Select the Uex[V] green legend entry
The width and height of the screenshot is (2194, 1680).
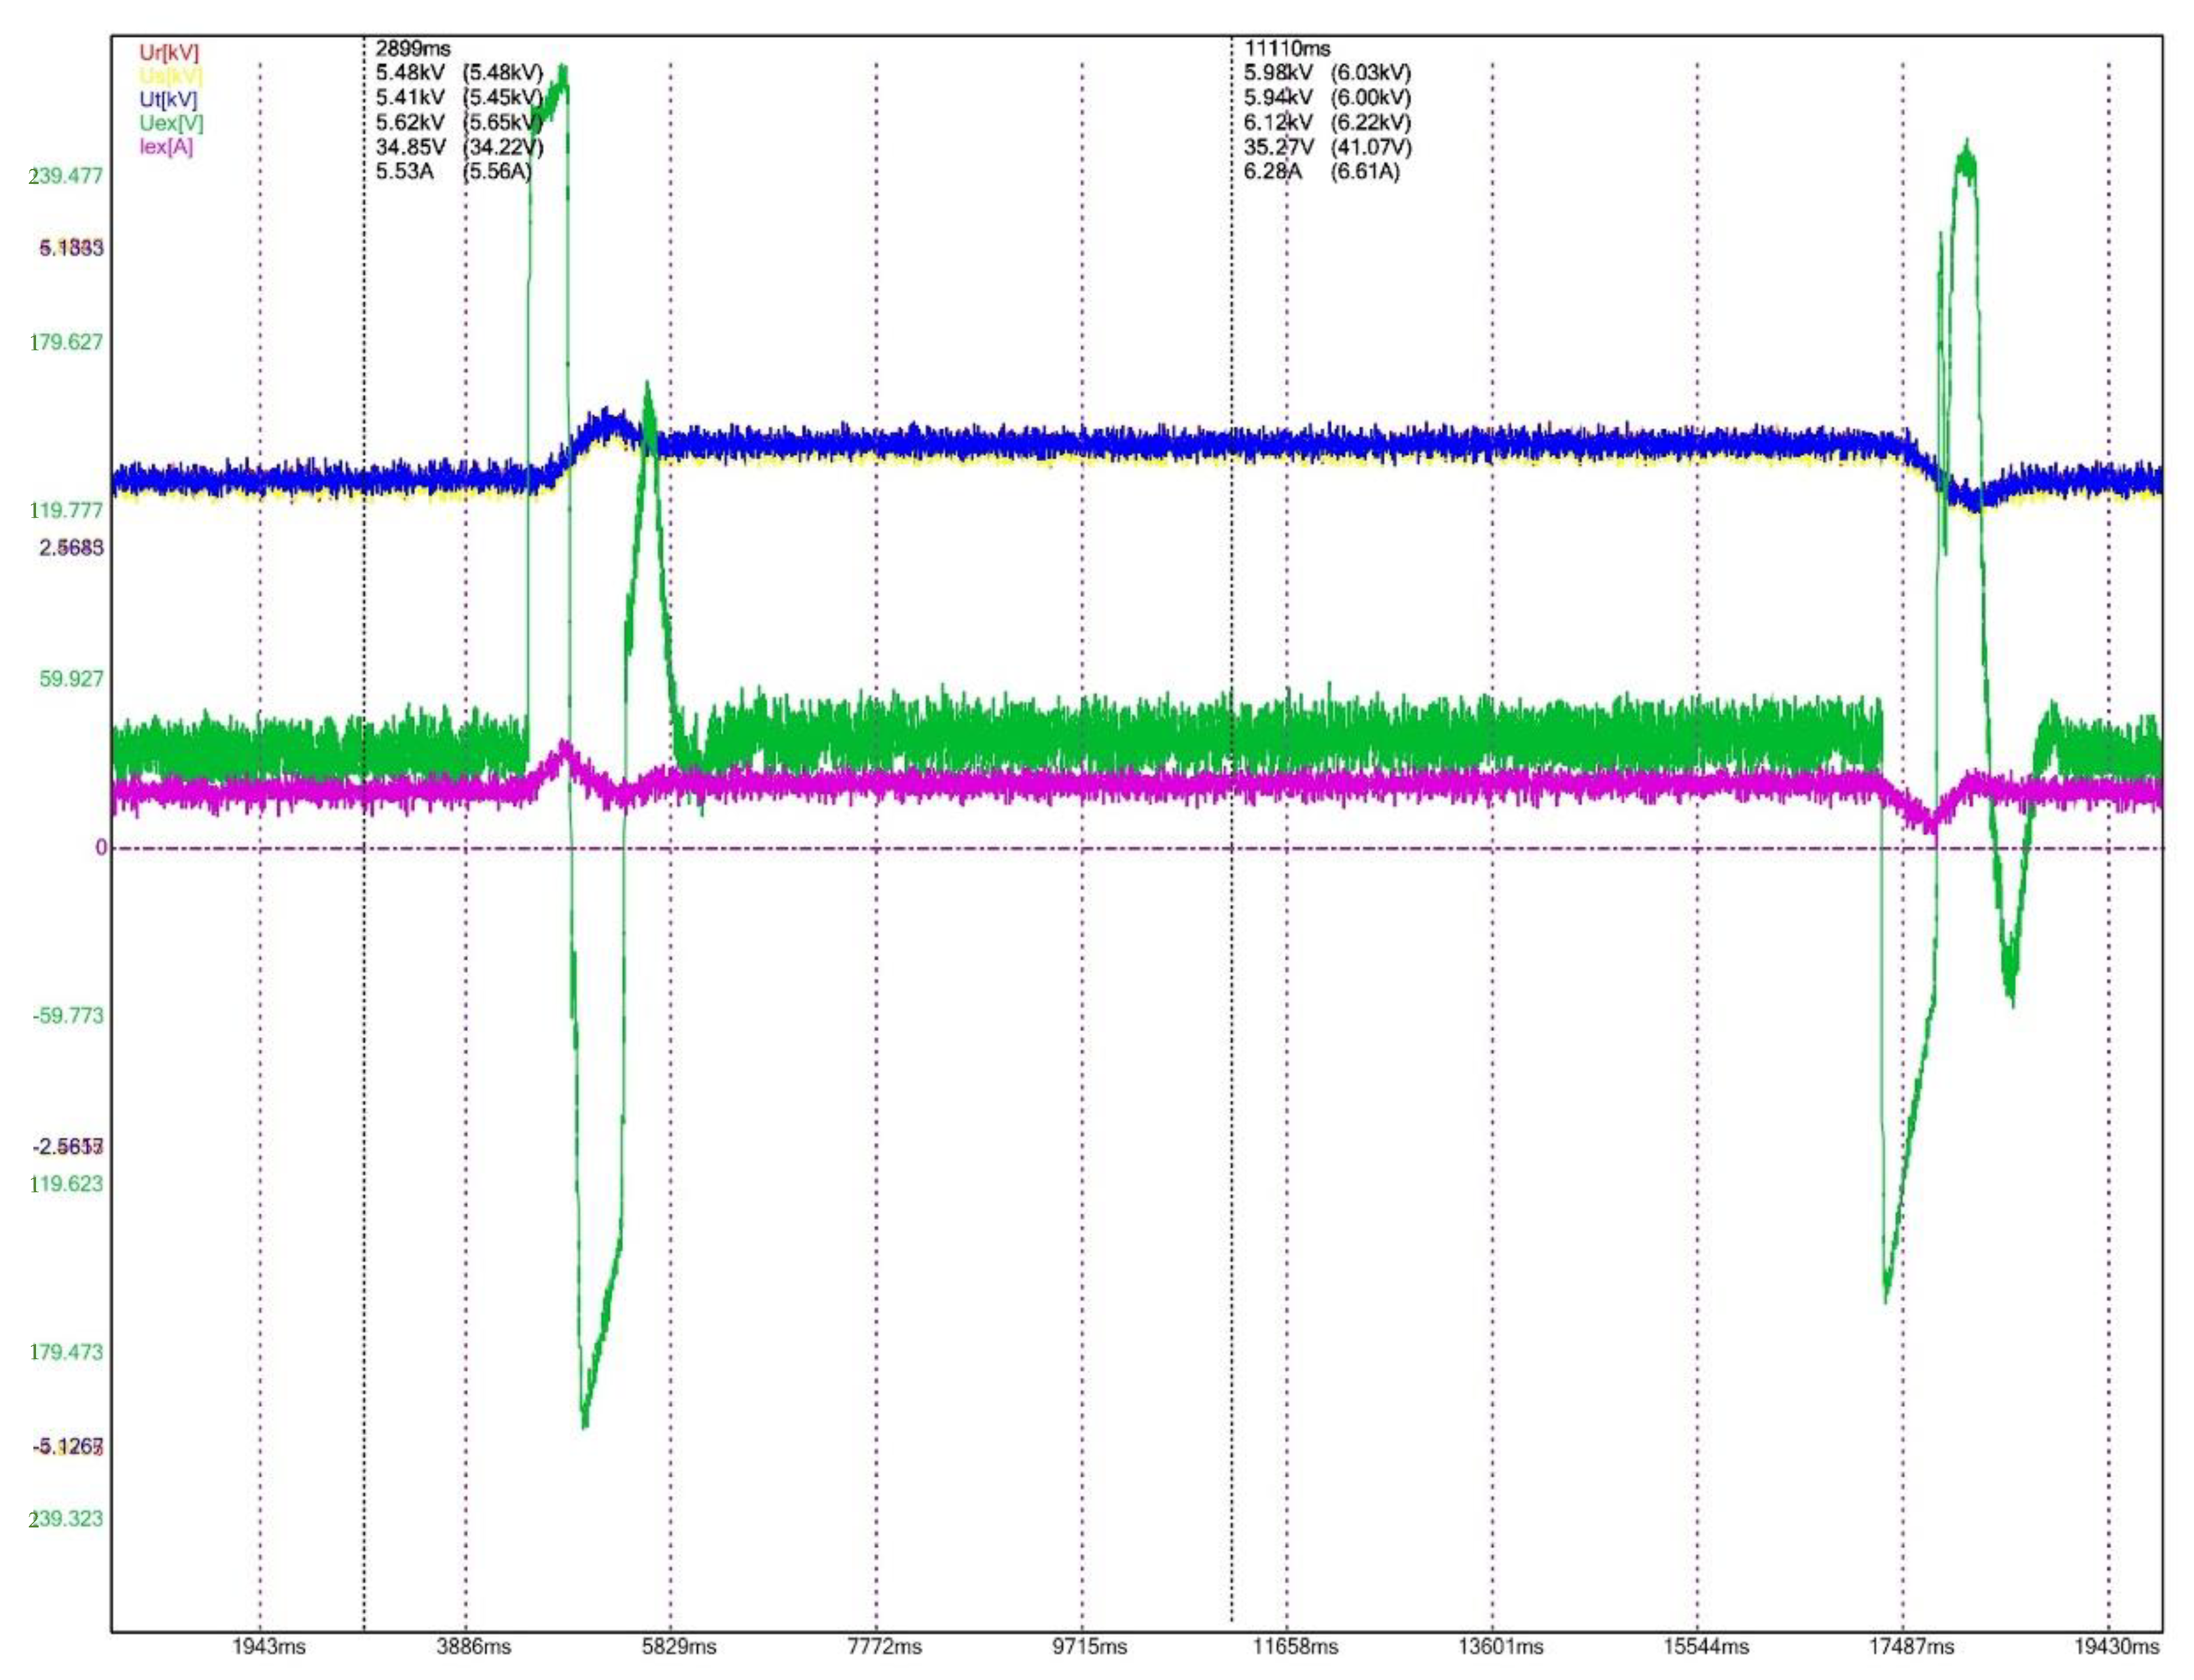(171, 123)
